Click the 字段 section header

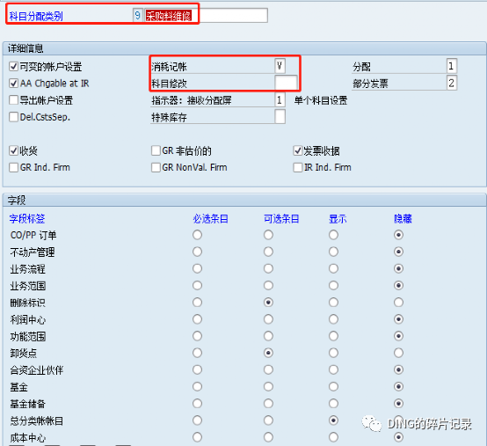[x=17, y=201]
